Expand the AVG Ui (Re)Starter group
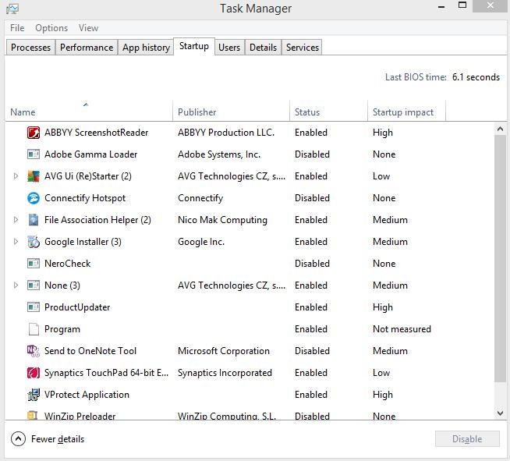The height and width of the screenshot is (461, 510). click(x=16, y=176)
